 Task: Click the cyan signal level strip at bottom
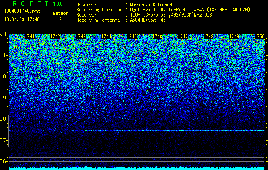136,168
